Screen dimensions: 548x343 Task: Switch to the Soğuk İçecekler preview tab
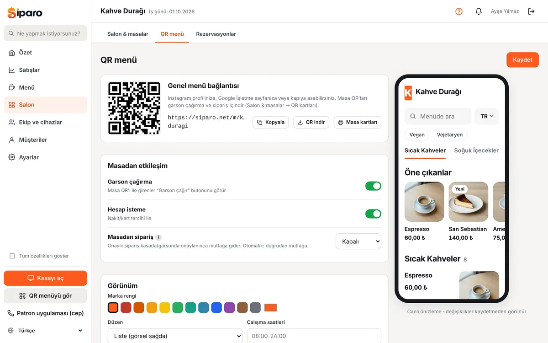click(476, 150)
